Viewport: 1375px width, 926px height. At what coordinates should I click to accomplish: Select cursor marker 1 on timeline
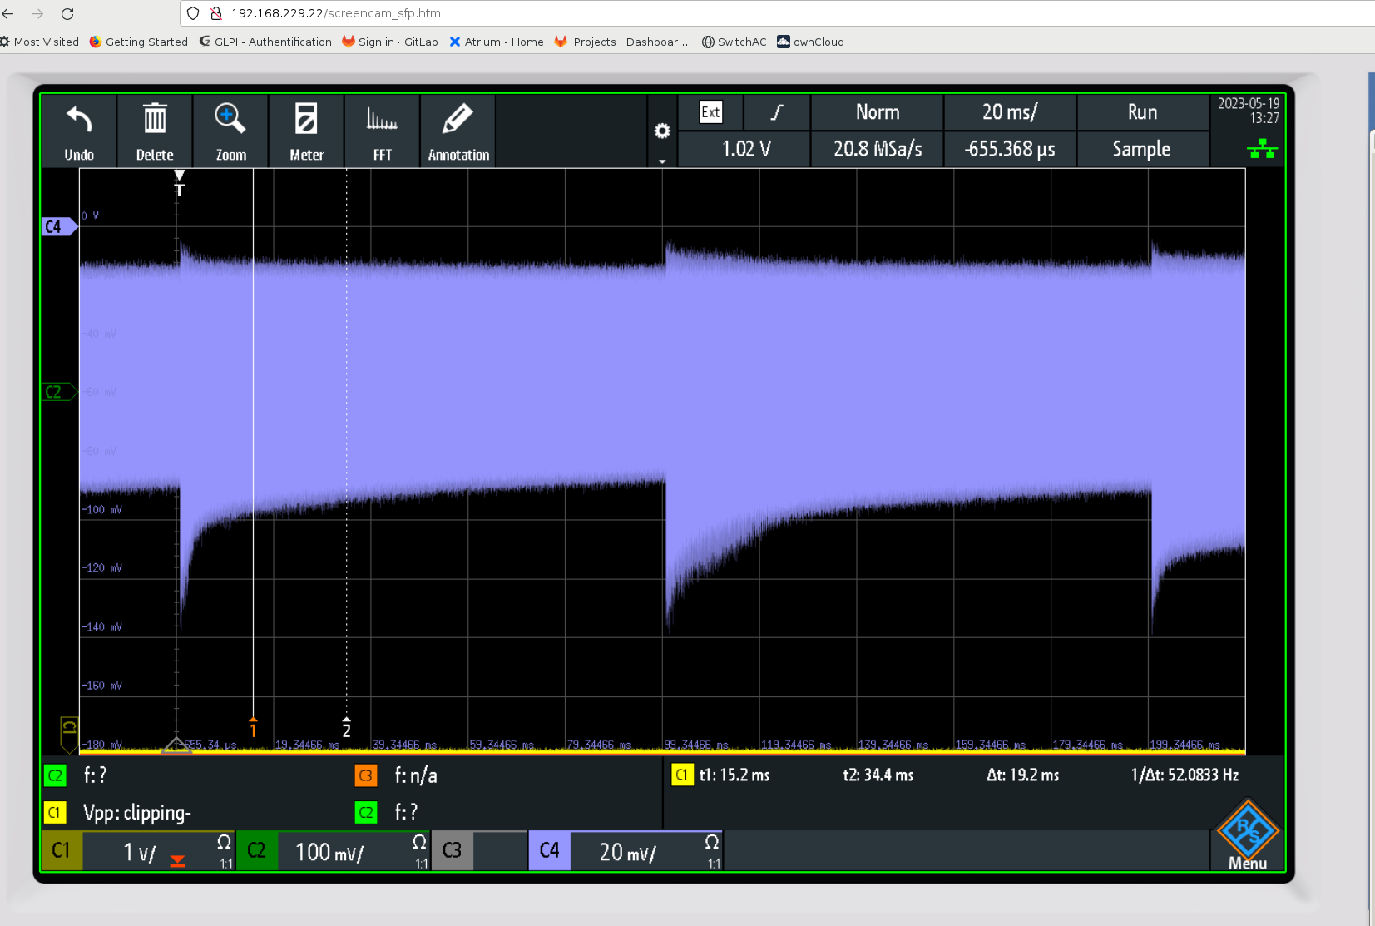(x=253, y=727)
